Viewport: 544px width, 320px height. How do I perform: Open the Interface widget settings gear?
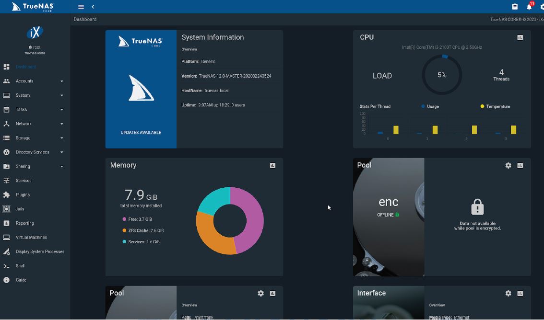click(x=508, y=293)
